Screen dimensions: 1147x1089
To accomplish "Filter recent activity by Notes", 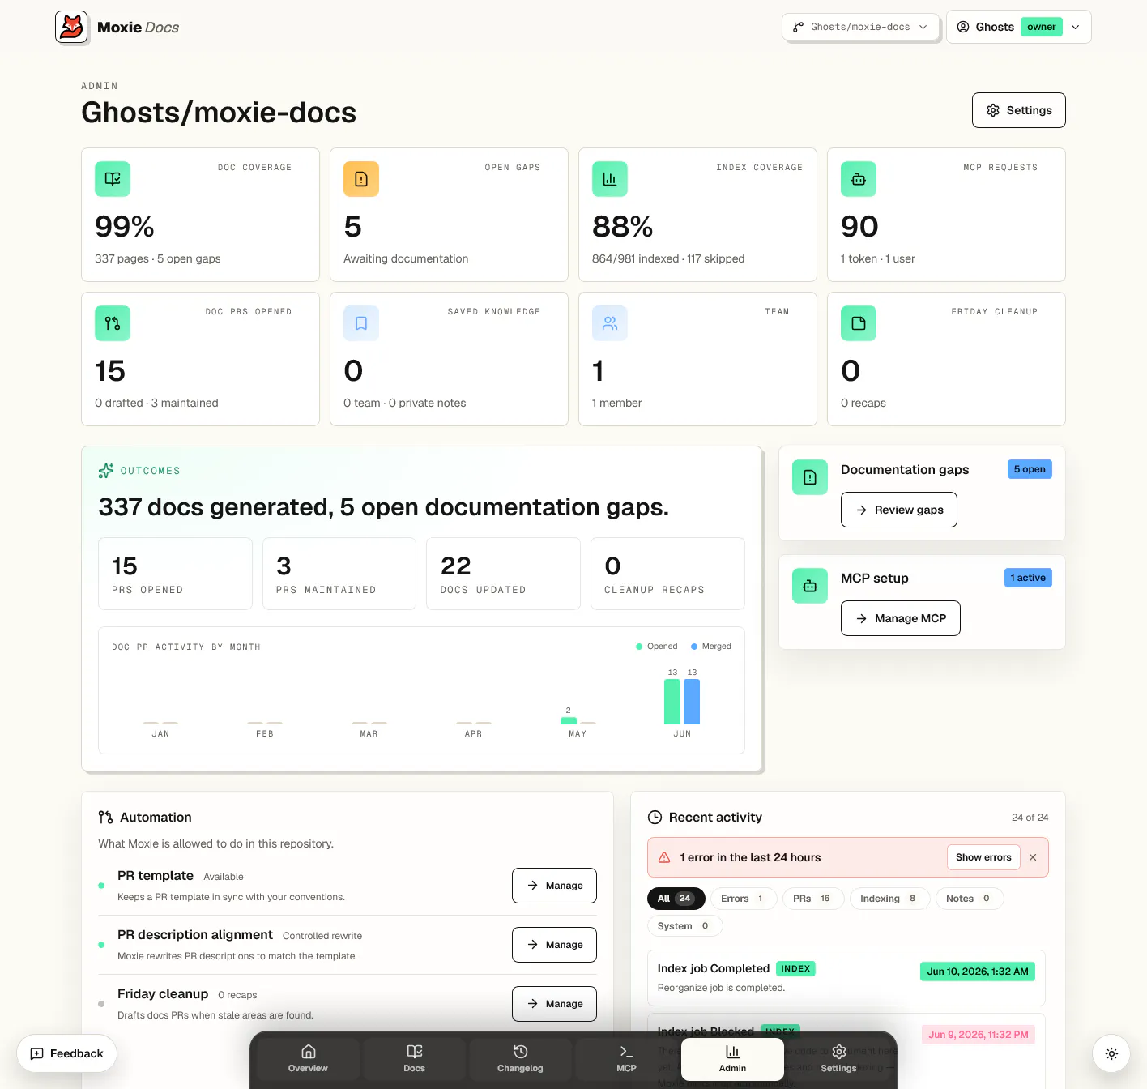I will tap(970, 899).
